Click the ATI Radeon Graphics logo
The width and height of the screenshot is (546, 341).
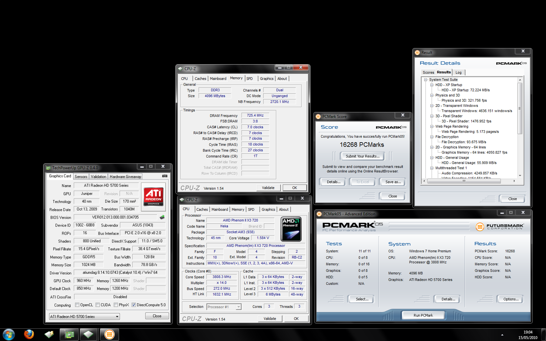click(153, 197)
